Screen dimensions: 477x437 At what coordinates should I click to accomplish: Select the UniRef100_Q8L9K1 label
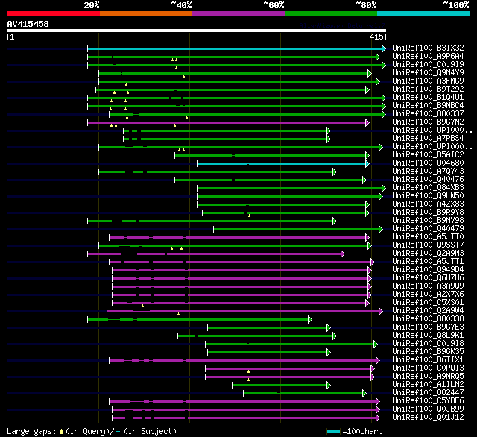click(428, 336)
